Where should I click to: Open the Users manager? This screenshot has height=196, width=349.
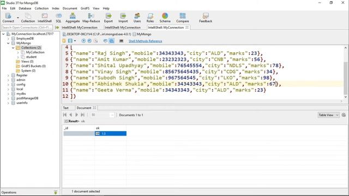(137, 17)
